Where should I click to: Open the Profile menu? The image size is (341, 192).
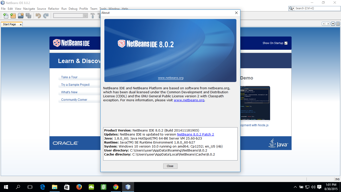coord(84,8)
